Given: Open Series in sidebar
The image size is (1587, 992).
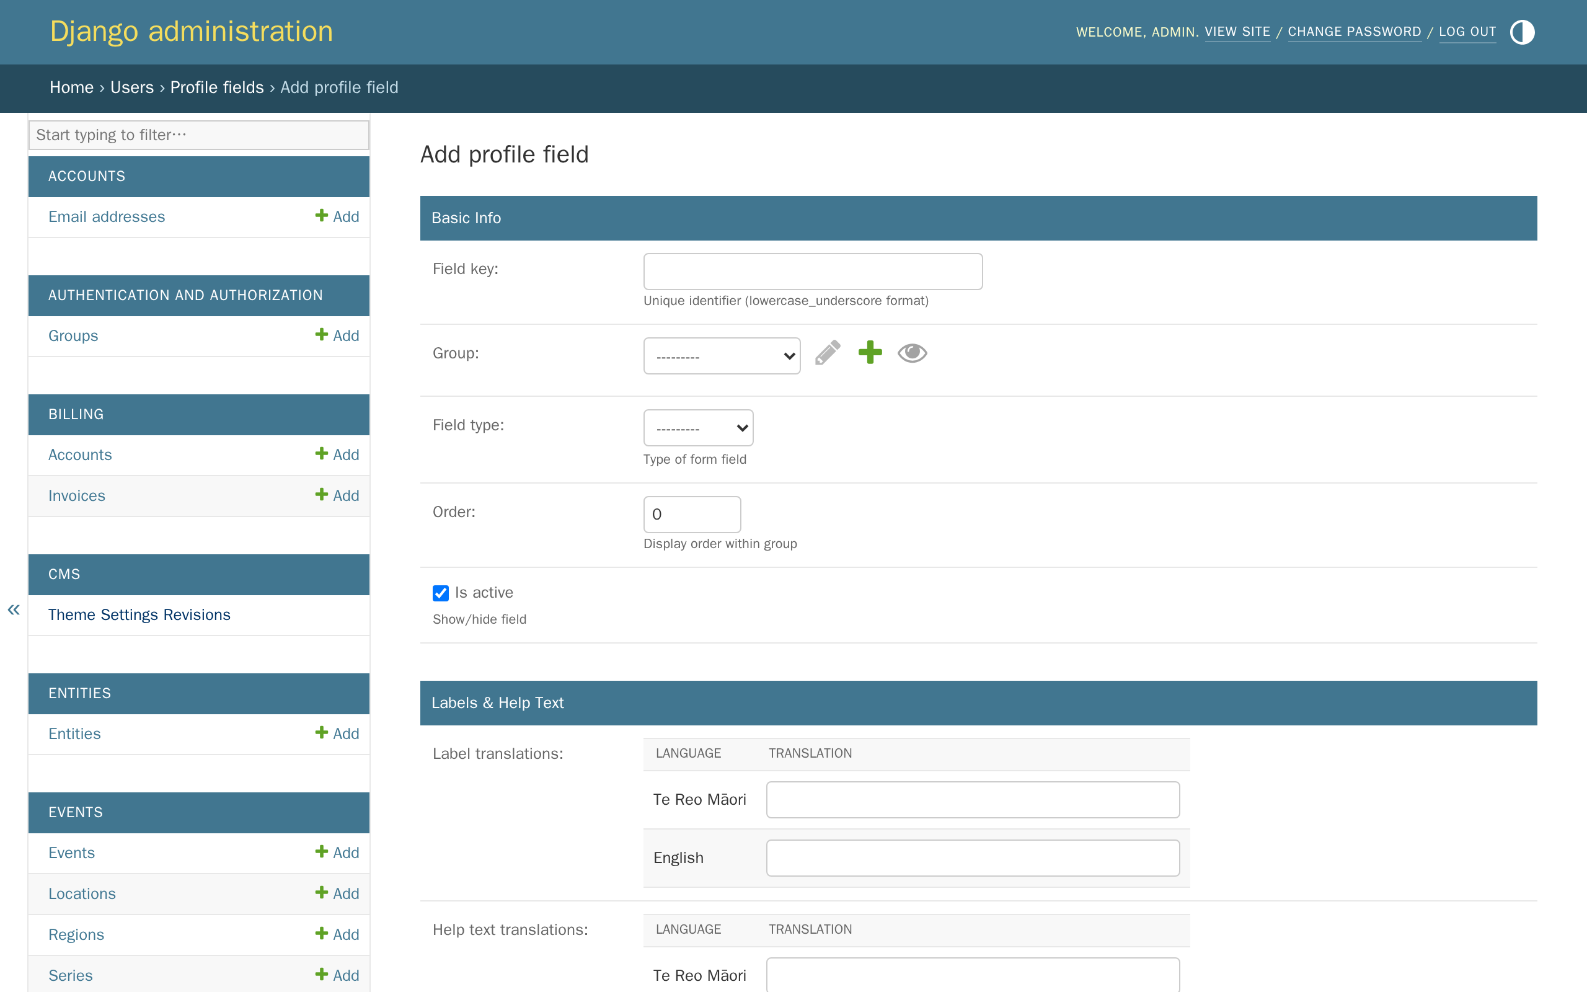Looking at the screenshot, I should 71,975.
